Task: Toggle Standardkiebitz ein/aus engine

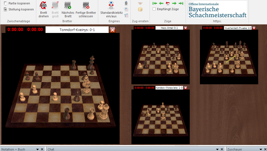Action: (111, 5)
